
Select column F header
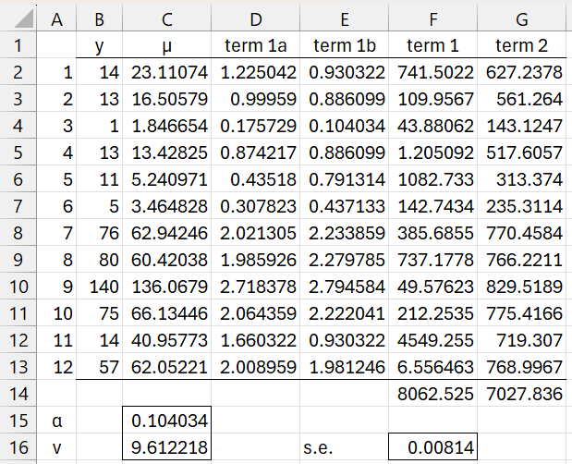(432, 18)
